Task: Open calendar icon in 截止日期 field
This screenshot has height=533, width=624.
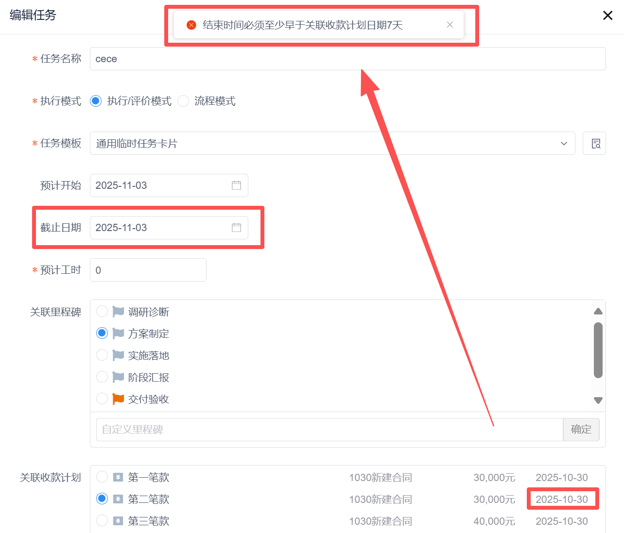Action: click(236, 228)
